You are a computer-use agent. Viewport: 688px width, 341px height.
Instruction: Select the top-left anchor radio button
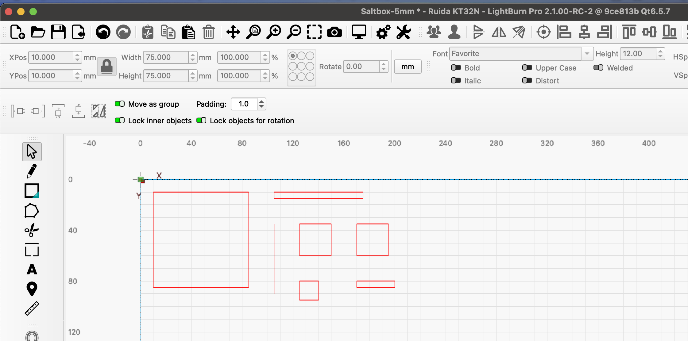point(292,56)
